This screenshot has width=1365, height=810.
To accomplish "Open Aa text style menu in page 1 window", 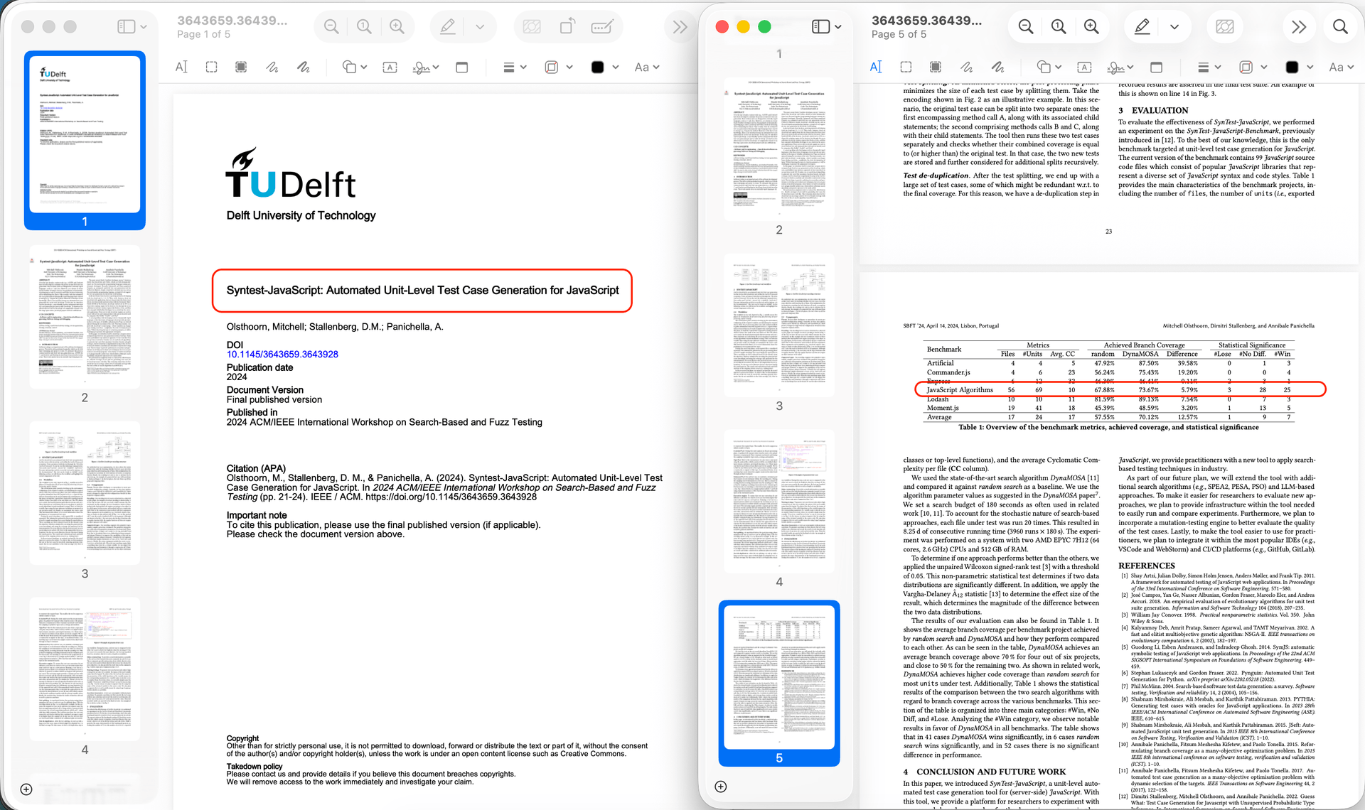I will tap(646, 67).
